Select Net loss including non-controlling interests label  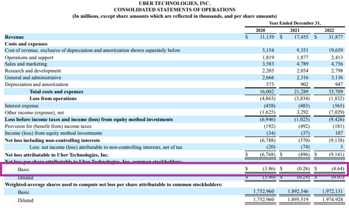coord(52,140)
